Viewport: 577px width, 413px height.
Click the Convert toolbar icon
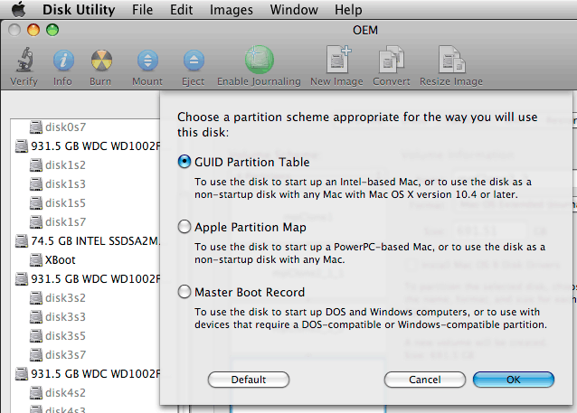point(392,60)
